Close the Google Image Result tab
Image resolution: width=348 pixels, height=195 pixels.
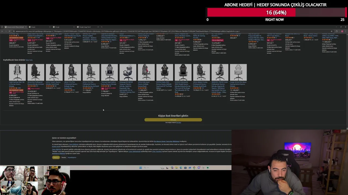(x=98, y=27)
